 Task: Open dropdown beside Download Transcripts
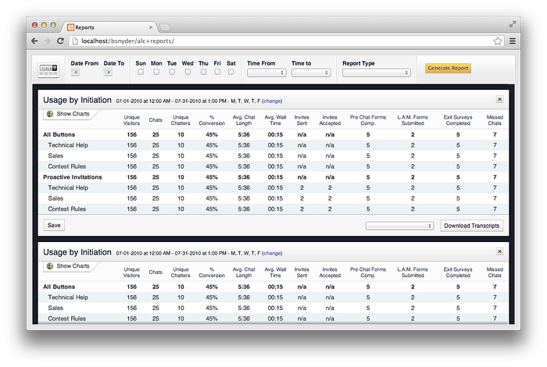click(399, 226)
